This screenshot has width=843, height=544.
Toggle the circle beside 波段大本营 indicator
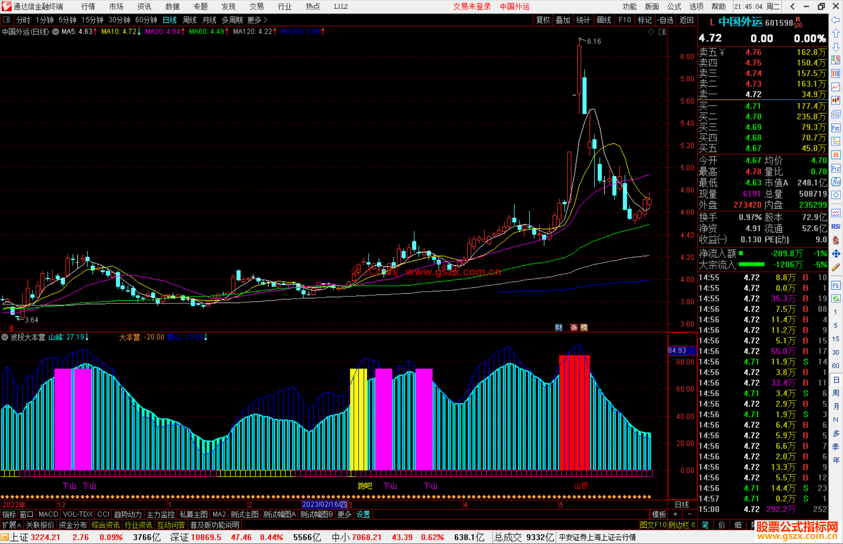pyautogui.click(x=5, y=337)
